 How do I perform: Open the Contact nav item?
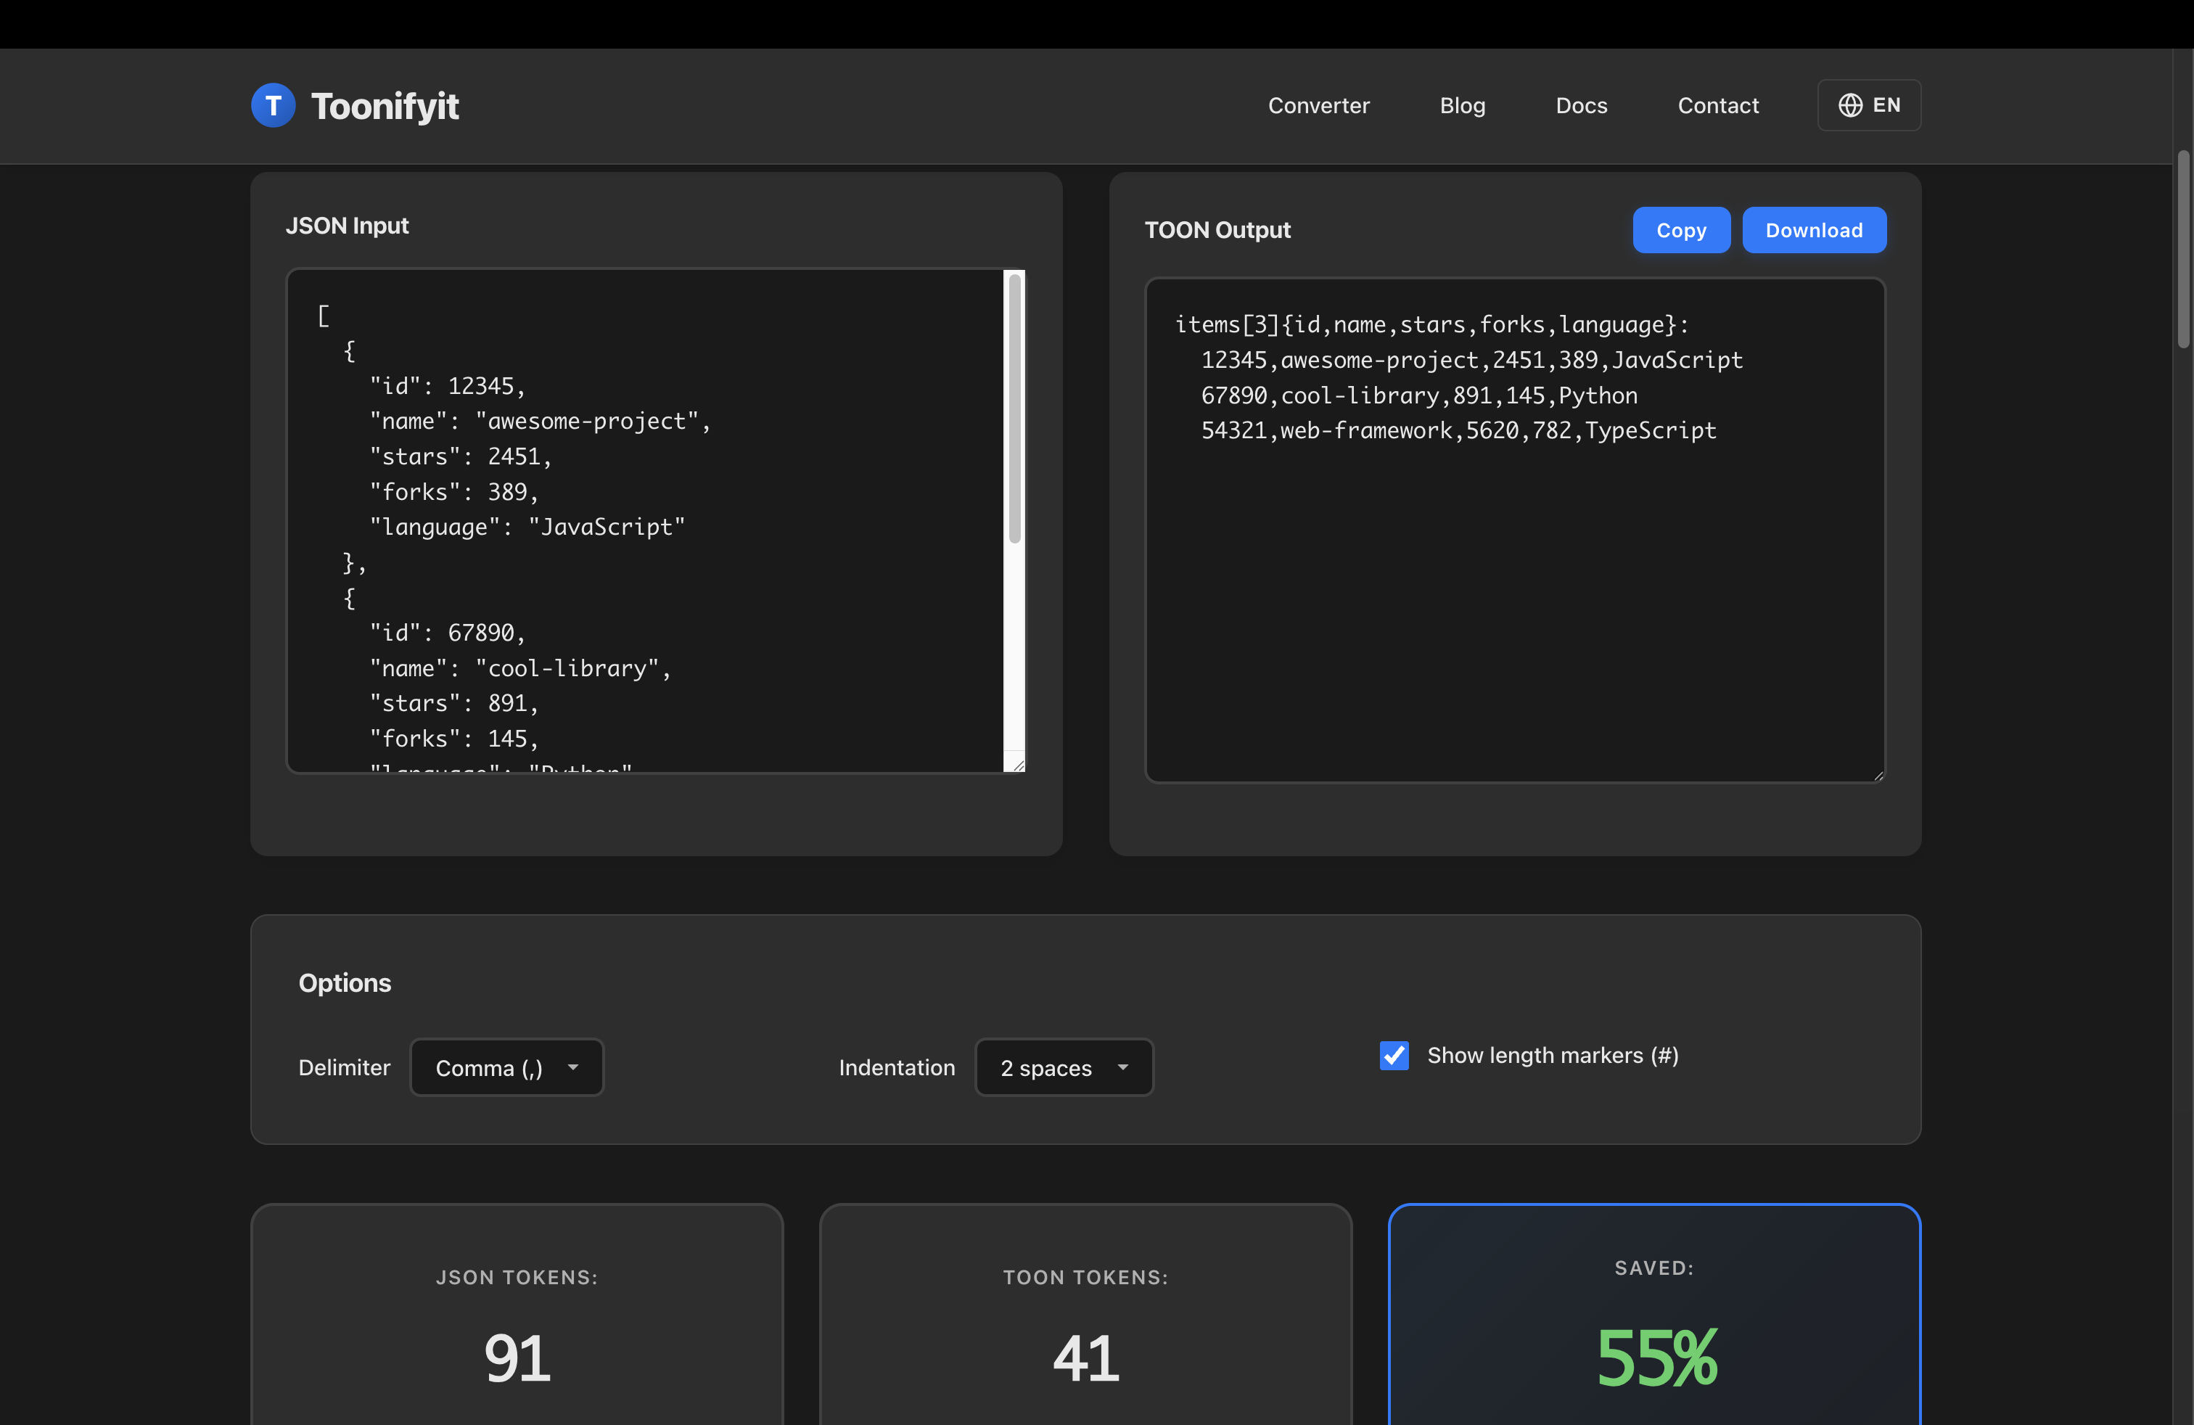[1717, 106]
